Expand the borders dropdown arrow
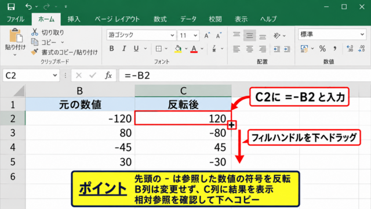This screenshot has height=209, width=371. pos(166,49)
